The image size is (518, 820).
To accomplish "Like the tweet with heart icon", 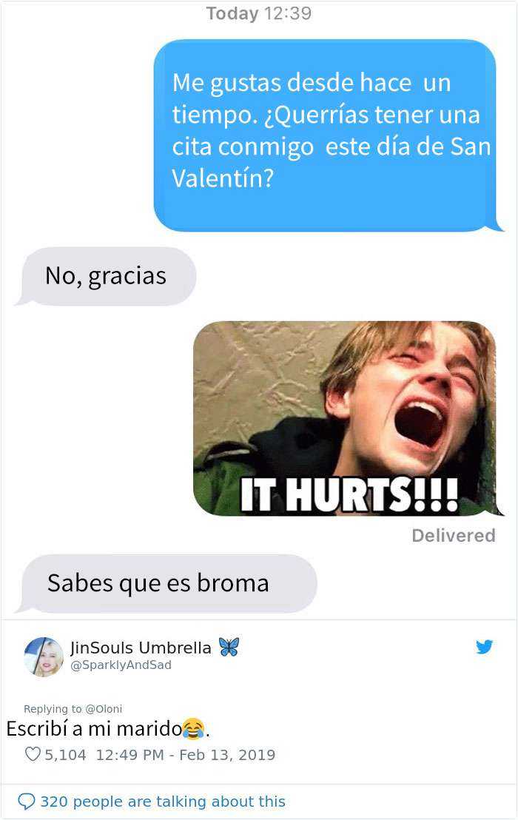I will click(33, 755).
